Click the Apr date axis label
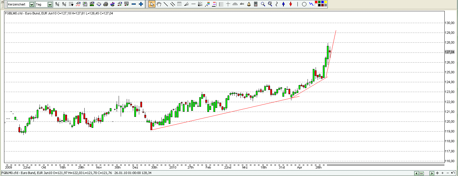The image size is (458, 176). (x=299, y=167)
